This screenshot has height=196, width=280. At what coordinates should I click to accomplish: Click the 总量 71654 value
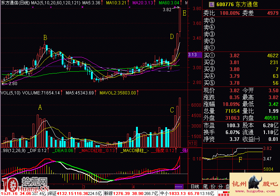pyautogui.click(x=232, y=111)
